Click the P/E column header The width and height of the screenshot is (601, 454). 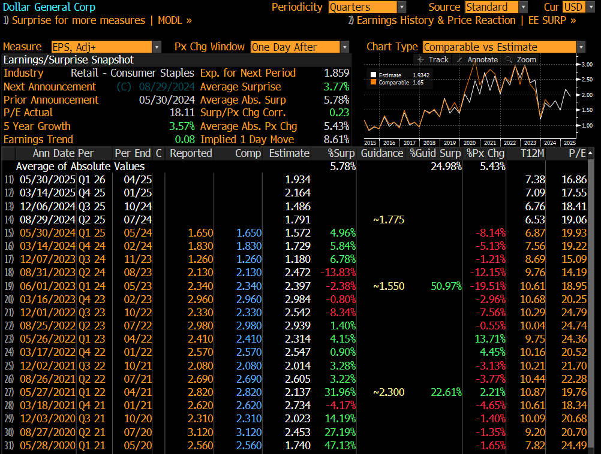pos(577,153)
